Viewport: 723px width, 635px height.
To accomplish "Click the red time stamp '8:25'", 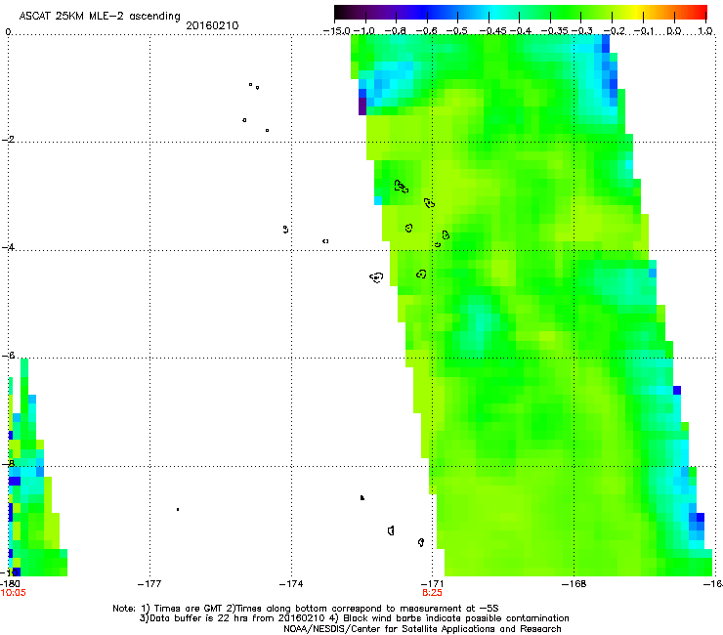I will pos(432,593).
